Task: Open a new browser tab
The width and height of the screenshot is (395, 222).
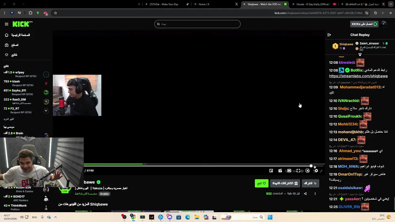Action: coord(139,4)
